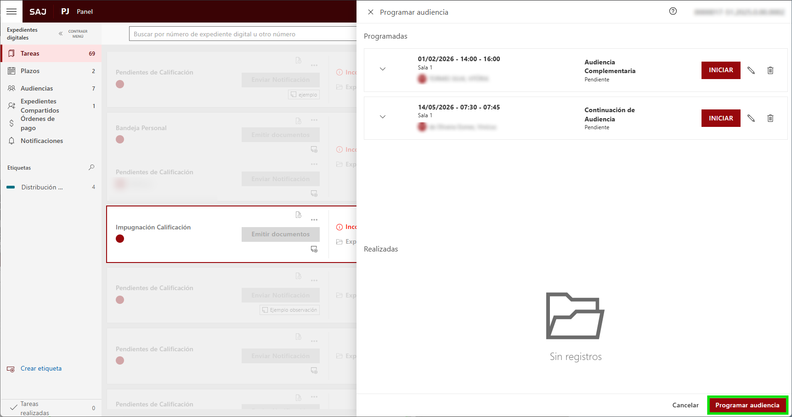Screen dimensions: 792x417
Task: Expand the 01/02/2026 audiencia details
Action: pyautogui.click(x=382, y=69)
